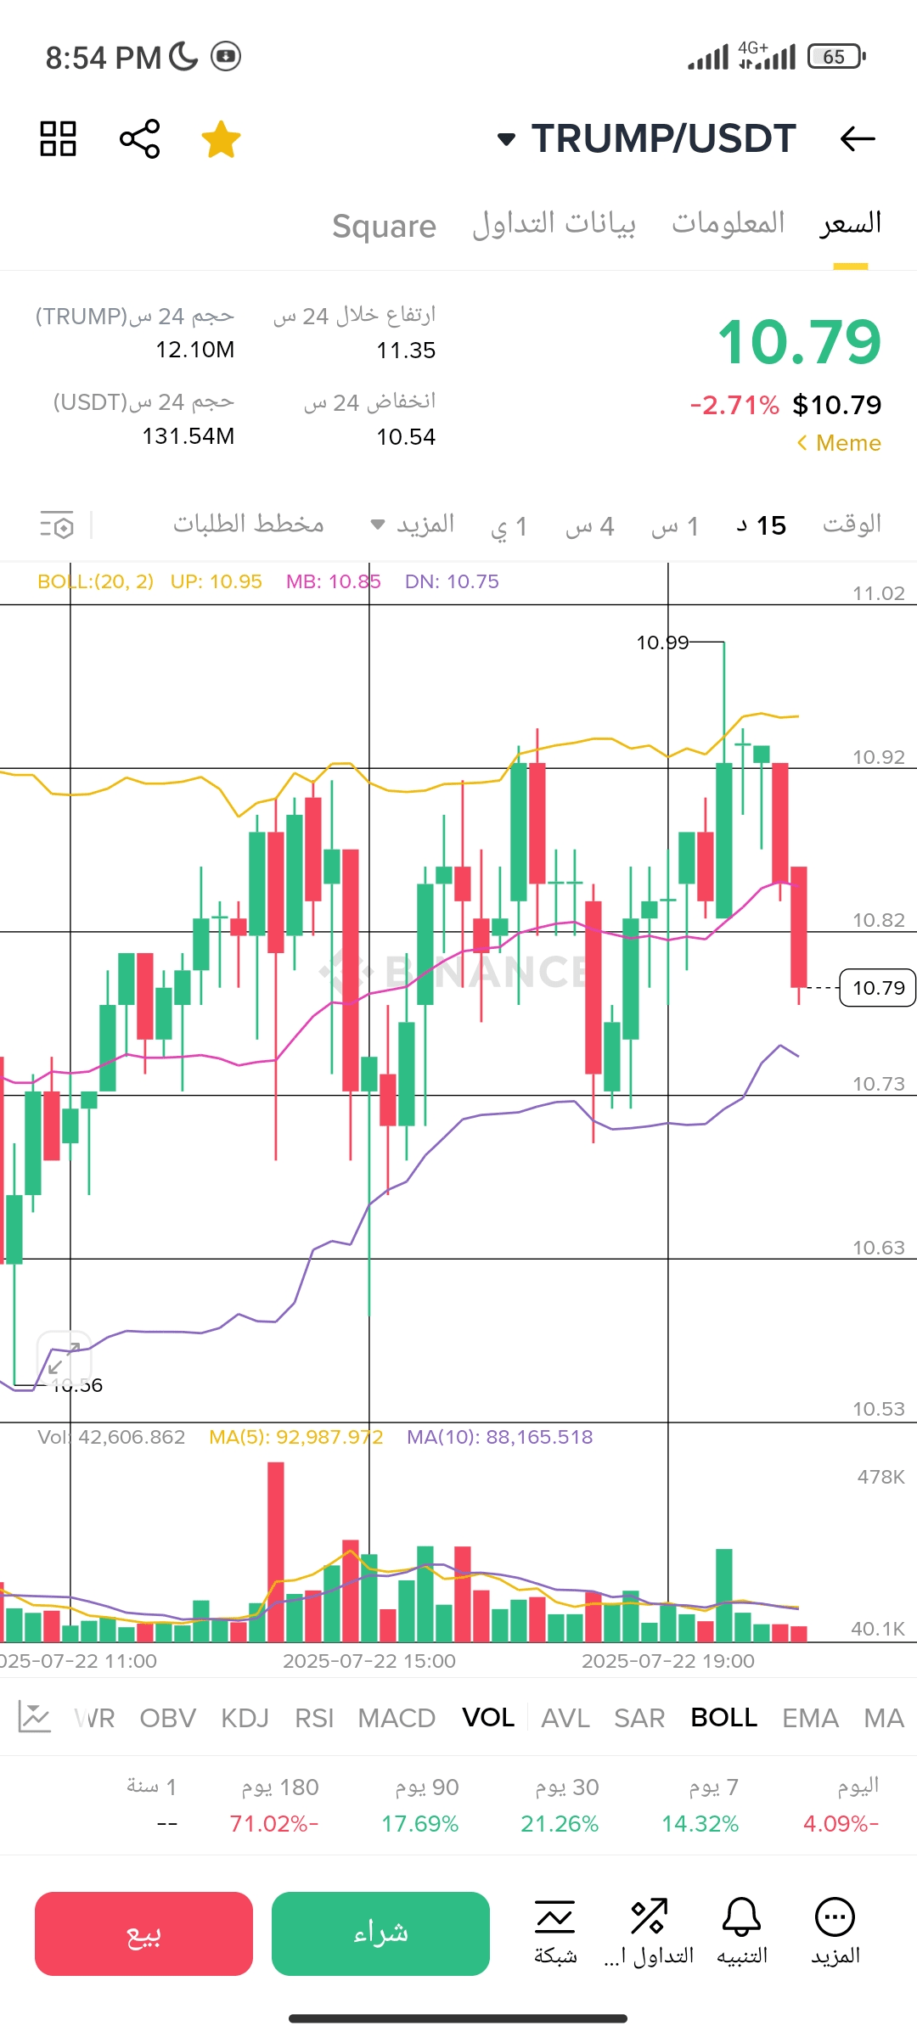Select the 4 س interval
Viewport: 917px width, 2037px height.
click(589, 526)
